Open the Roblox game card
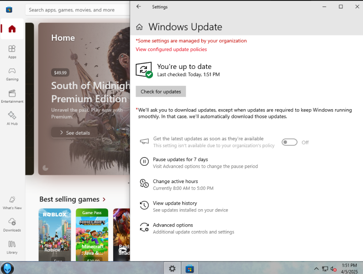The height and width of the screenshot is (274, 363). 55,235
